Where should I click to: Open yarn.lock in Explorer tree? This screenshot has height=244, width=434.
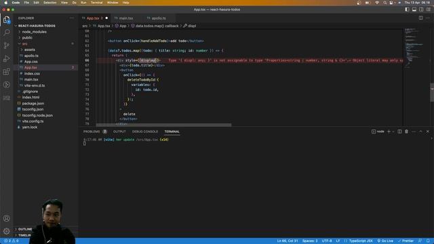tap(30, 127)
